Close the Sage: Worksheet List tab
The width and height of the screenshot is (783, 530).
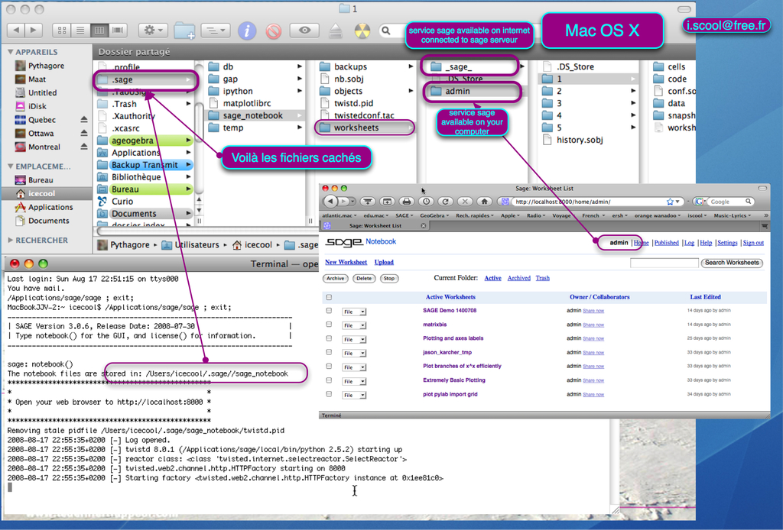(424, 226)
